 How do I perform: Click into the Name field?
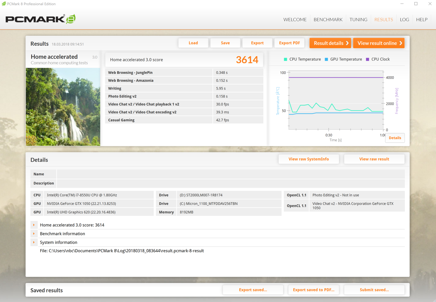click(x=231, y=174)
